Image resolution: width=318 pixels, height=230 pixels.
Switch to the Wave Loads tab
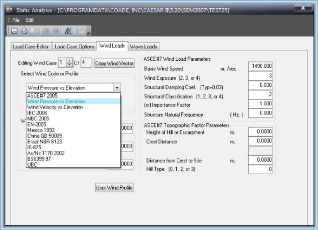[143, 47]
